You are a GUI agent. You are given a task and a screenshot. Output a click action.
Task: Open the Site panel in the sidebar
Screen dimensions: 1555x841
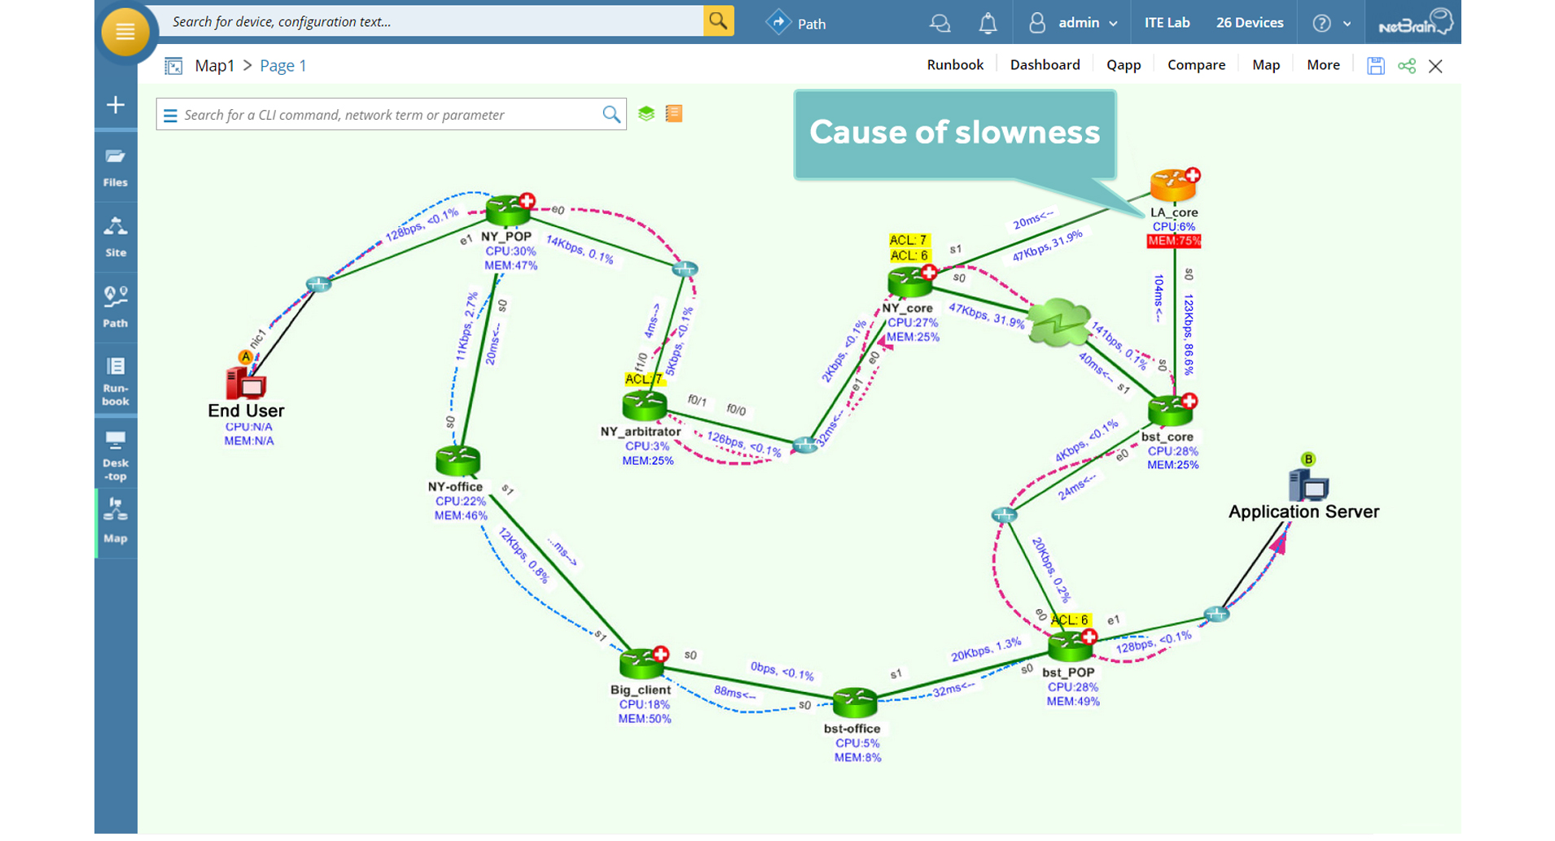(x=116, y=236)
